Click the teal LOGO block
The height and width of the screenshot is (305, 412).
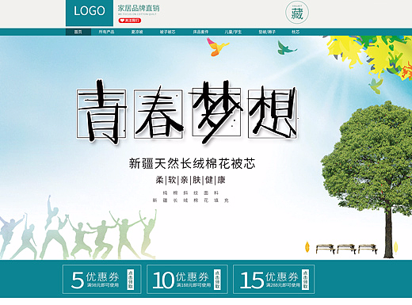click(90, 13)
